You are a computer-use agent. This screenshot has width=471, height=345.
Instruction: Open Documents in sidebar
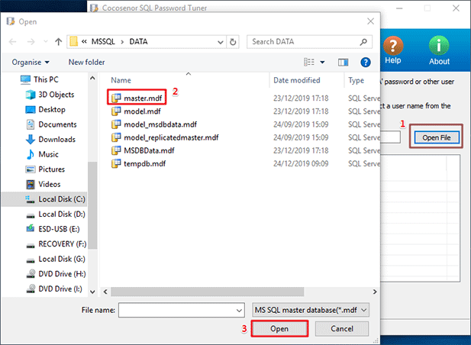51,124
